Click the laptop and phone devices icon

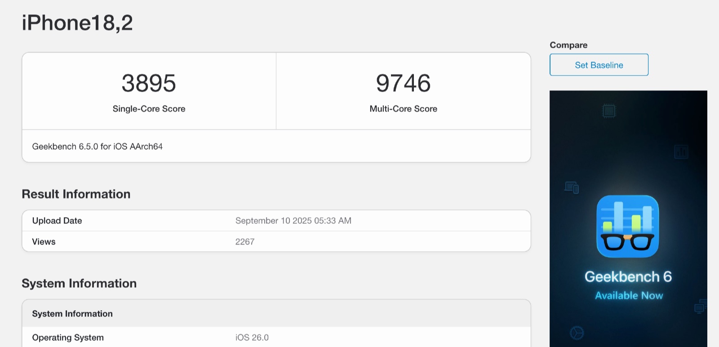[x=572, y=187]
